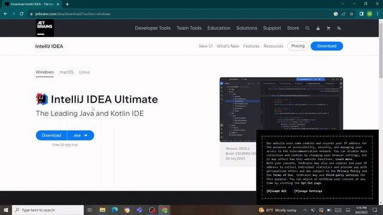This screenshot has width=383, height=215.
Task: Click the header Download button
Action: click(x=327, y=46)
